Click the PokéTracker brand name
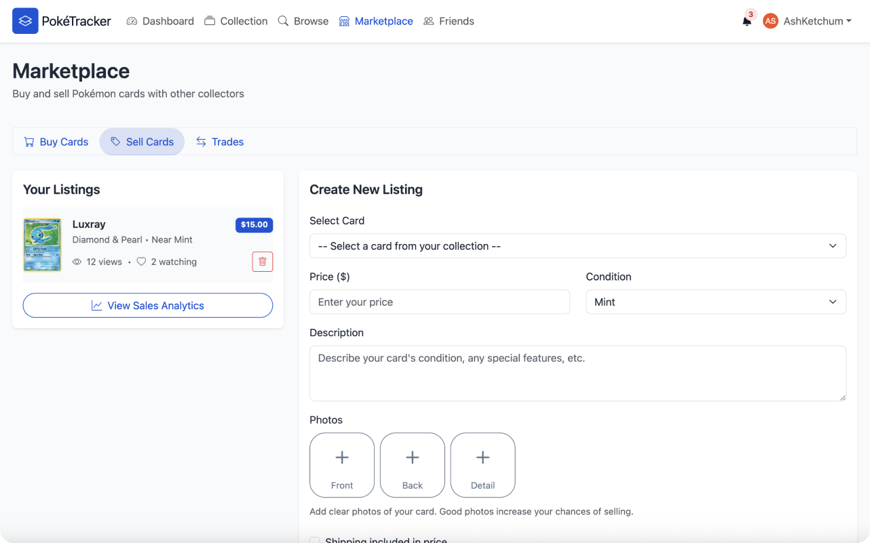The image size is (870, 543). [77, 21]
